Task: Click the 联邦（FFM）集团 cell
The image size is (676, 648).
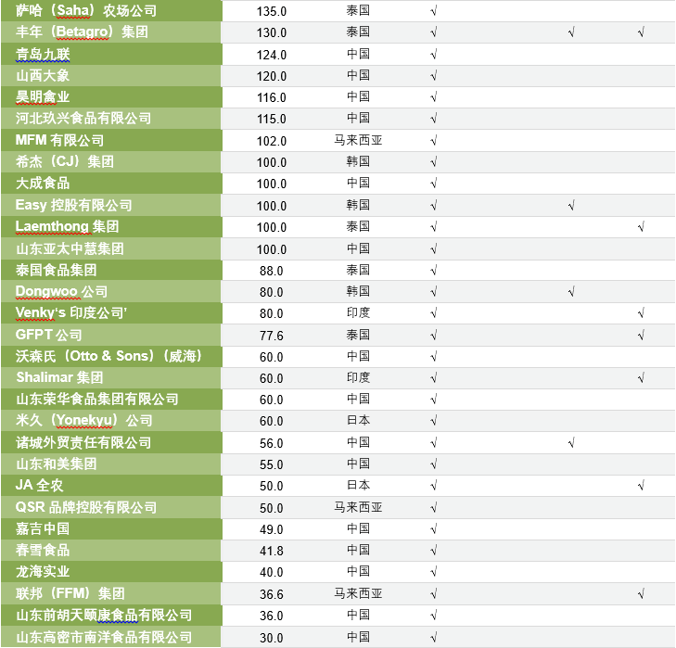Action: click(111, 593)
